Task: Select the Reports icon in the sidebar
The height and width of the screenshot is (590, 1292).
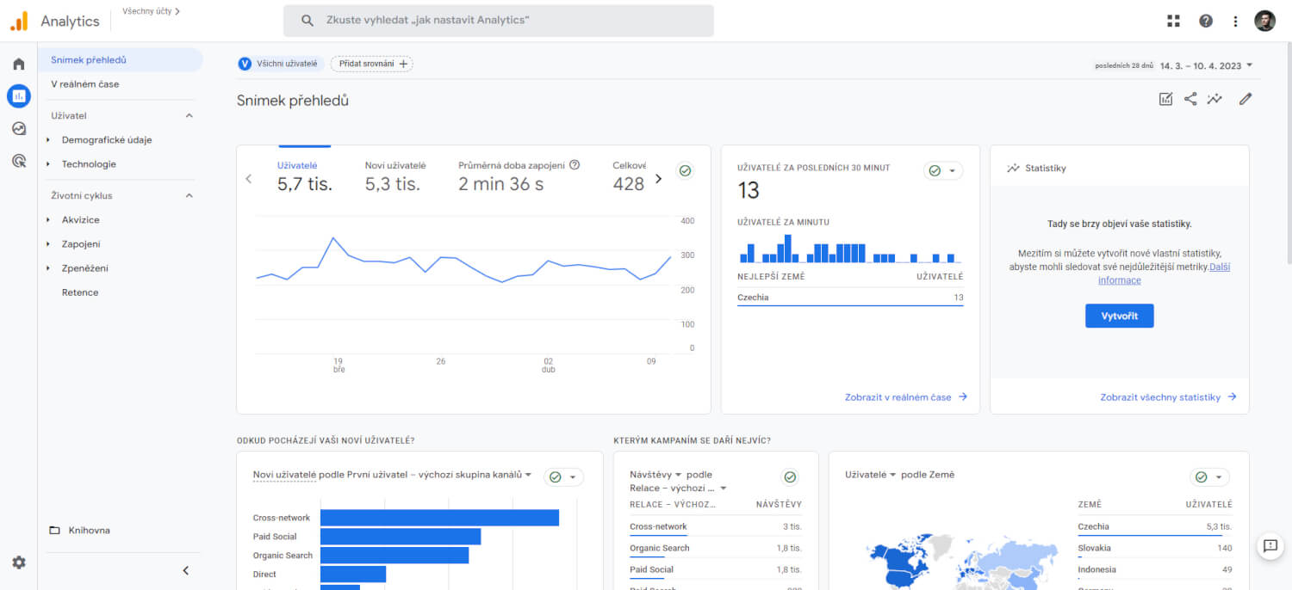Action: coord(18,95)
